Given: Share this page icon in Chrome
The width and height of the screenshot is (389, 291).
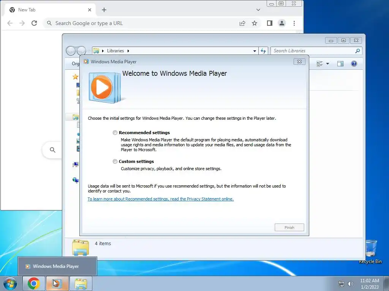Looking at the screenshot, I should tap(242, 23).
